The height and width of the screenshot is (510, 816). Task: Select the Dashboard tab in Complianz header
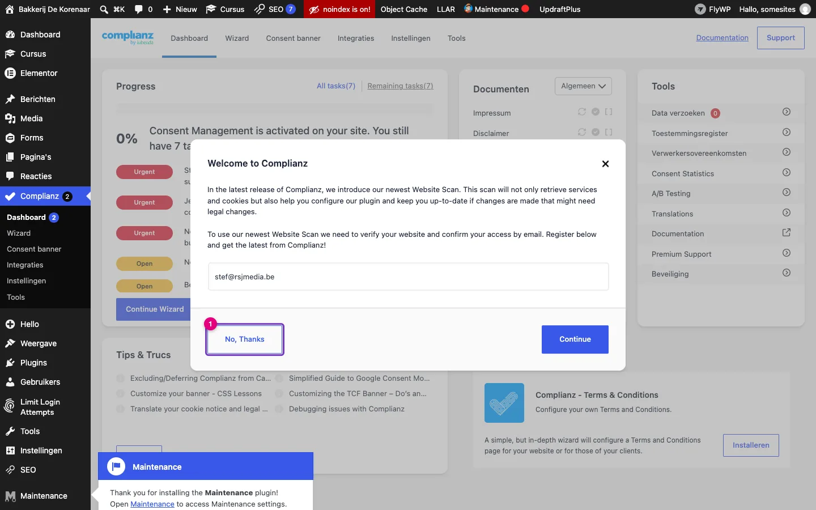(189, 38)
